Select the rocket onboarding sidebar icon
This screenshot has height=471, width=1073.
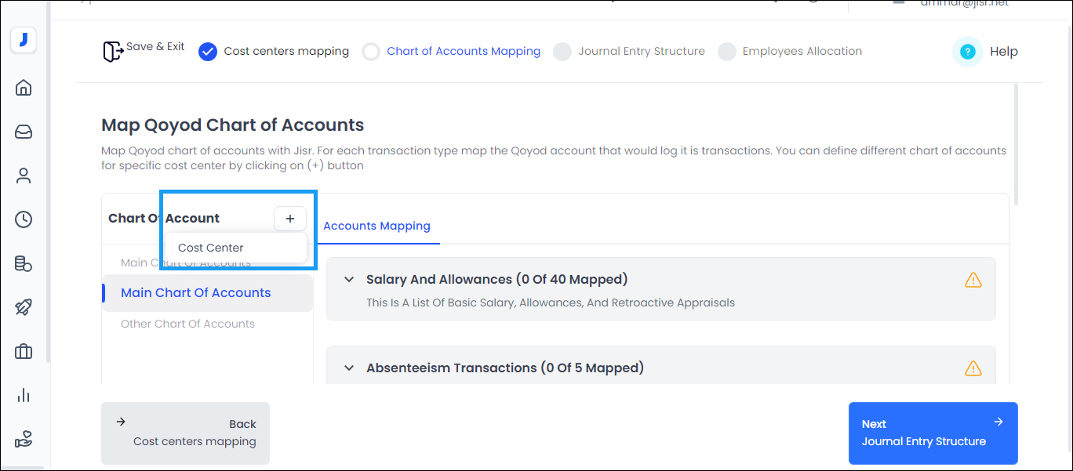(24, 307)
